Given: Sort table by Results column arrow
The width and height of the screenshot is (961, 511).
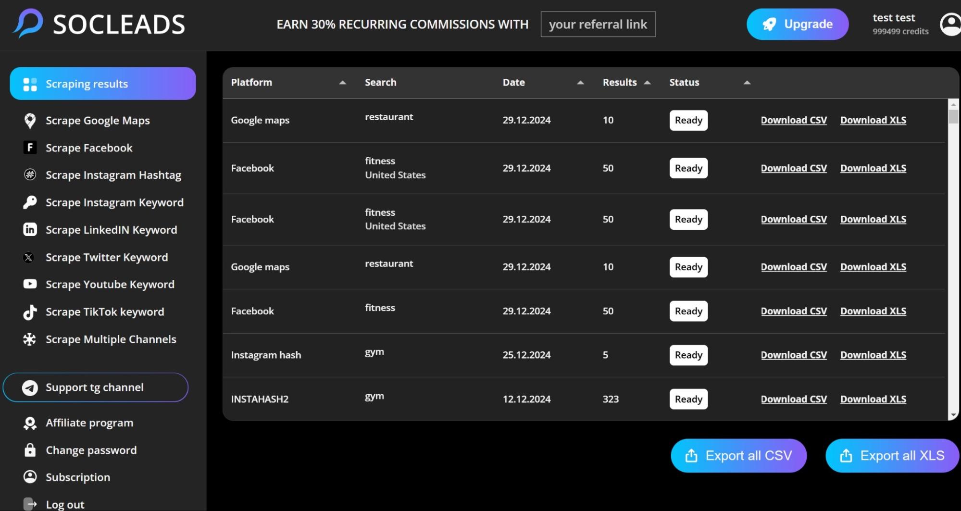Looking at the screenshot, I should pos(647,83).
